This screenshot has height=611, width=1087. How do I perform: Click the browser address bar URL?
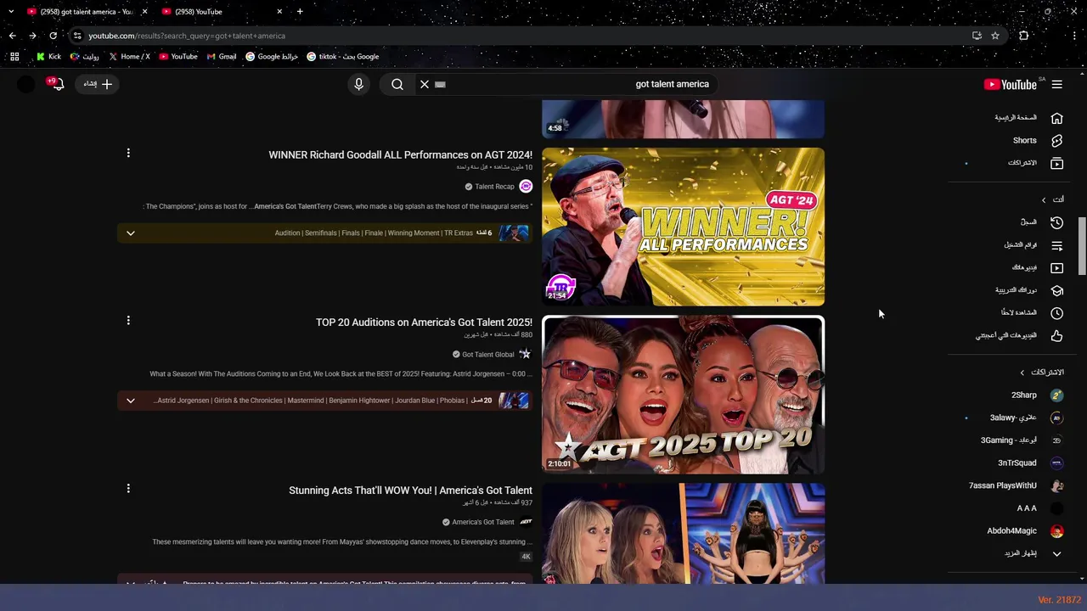pyautogui.click(x=187, y=36)
